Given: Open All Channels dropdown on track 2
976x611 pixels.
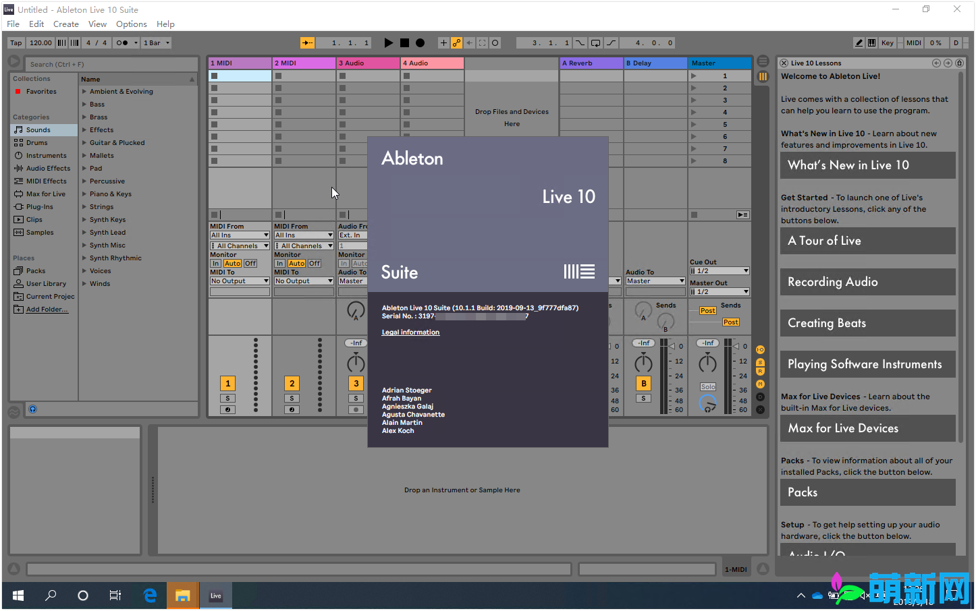Looking at the screenshot, I should coord(304,245).
